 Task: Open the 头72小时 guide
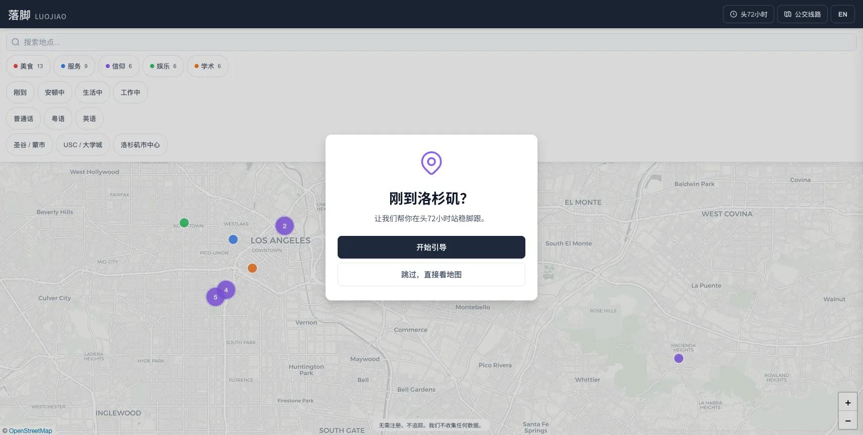[748, 14]
